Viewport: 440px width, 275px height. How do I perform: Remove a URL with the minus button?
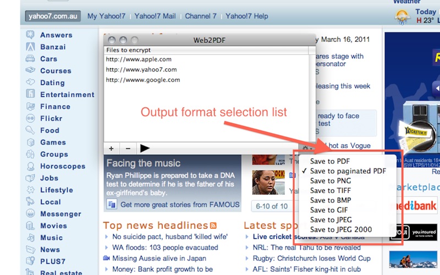click(x=128, y=148)
